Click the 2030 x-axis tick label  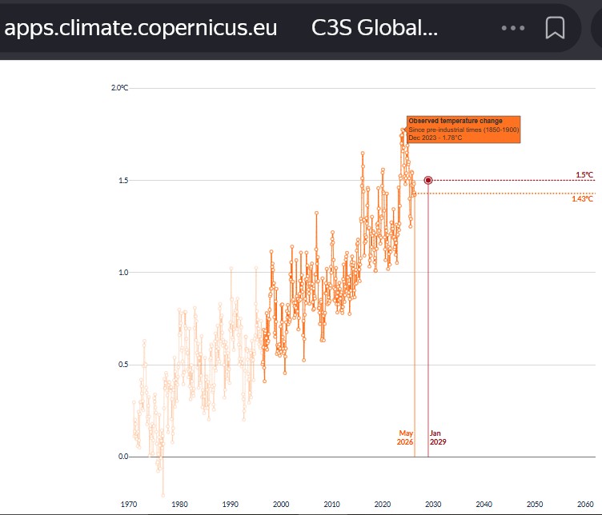point(433,505)
